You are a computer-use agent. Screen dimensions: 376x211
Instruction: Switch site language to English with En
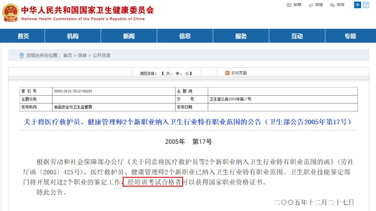(x=366, y=5)
